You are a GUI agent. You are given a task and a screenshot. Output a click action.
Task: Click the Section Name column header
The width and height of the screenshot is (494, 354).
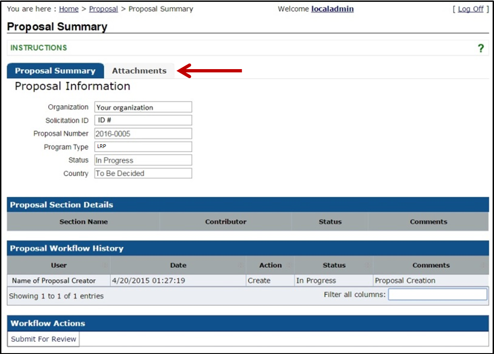coord(84,222)
